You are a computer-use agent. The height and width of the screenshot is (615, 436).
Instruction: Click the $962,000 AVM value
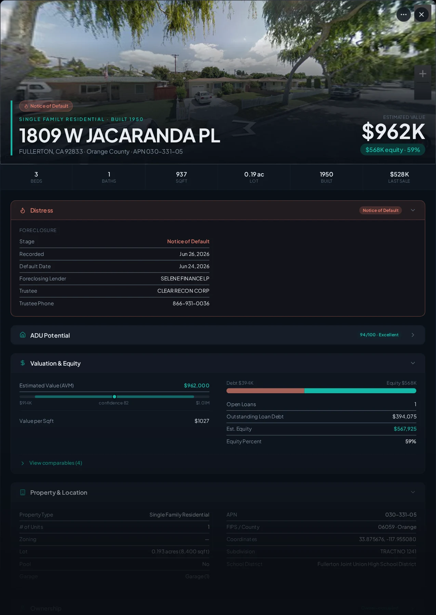[197, 385]
